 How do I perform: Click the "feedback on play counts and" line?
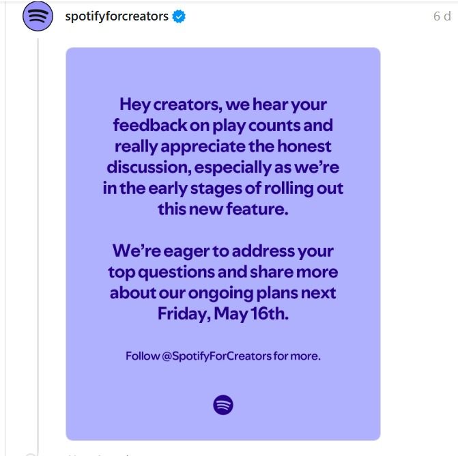tap(223, 126)
